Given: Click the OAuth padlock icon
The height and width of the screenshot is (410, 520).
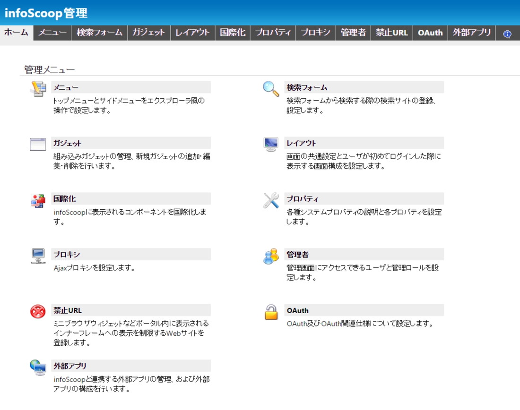Looking at the screenshot, I should [x=271, y=312].
